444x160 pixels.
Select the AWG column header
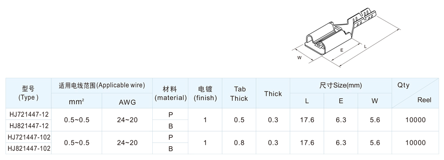(x=127, y=102)
